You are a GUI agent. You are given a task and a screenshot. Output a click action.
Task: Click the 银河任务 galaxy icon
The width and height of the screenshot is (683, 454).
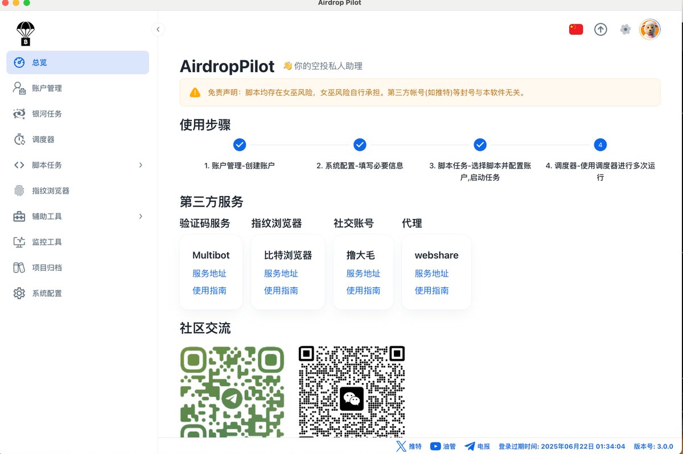(19, 114)
